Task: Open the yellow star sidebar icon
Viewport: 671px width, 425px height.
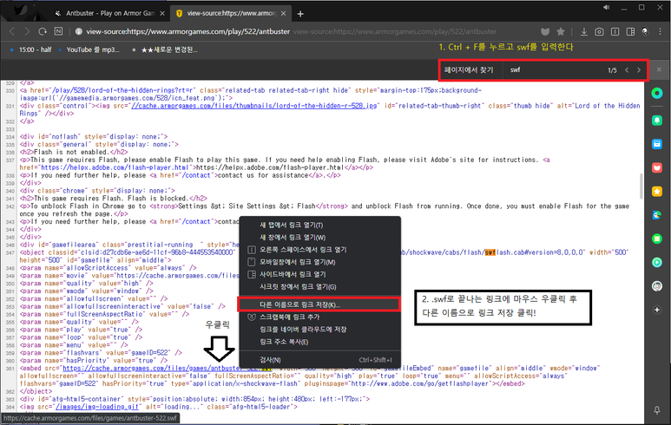Action: pyautogui.click(x=657, y=191)
